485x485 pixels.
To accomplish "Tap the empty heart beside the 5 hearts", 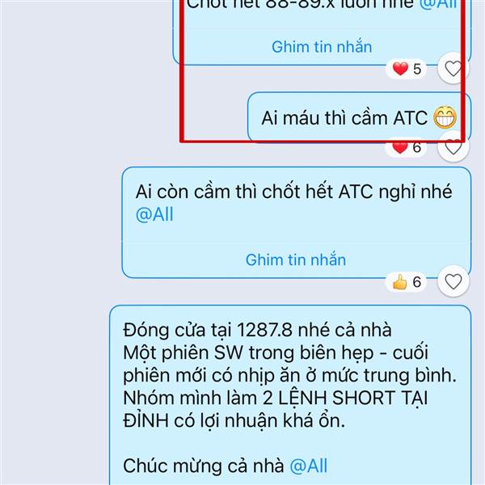I will pos(453,68).
